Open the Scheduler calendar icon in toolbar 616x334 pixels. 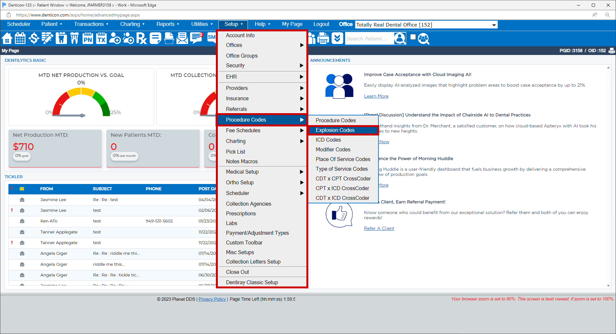pyautogui.click(x=20, y=38)
